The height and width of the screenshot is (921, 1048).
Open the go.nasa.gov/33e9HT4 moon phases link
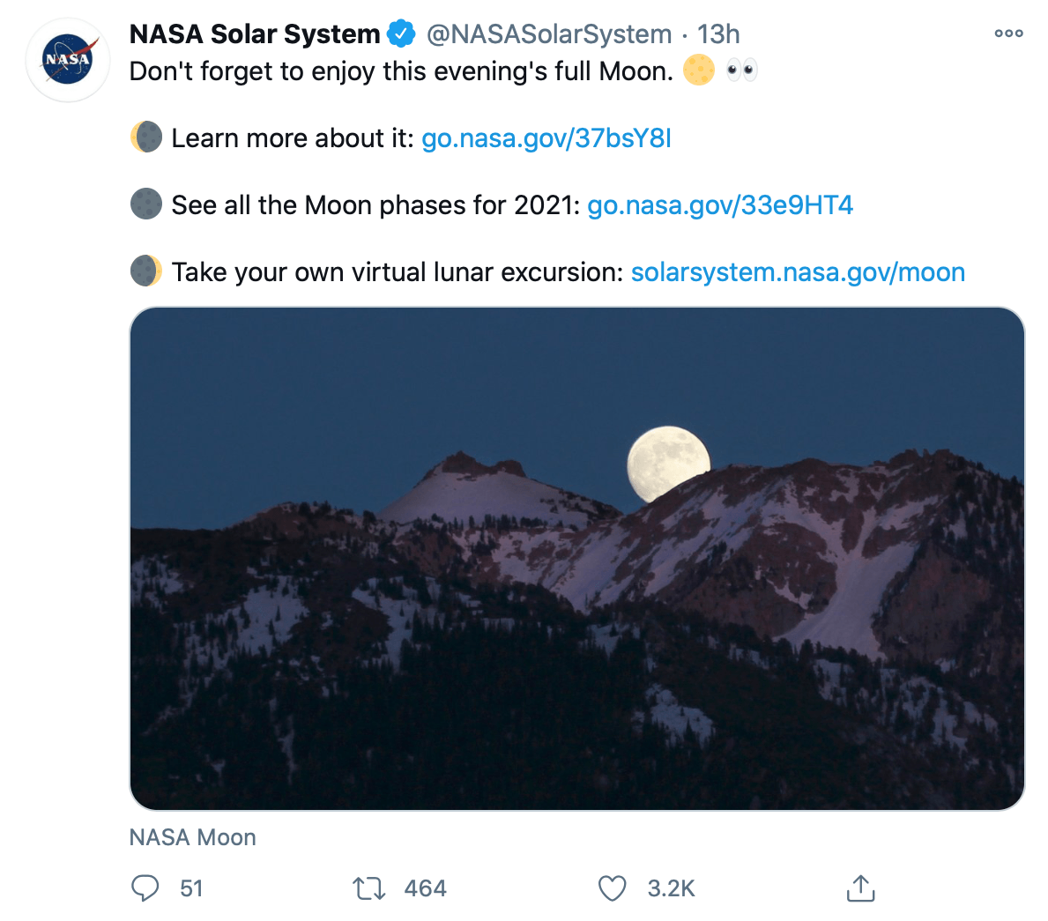click(x=720, y=205)
